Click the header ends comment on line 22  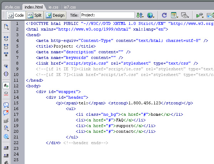[x=86, y=143]
